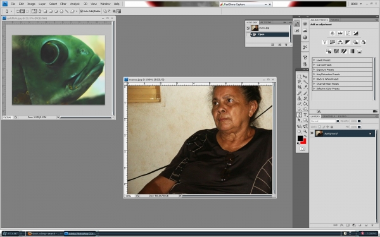Add an Exposure adjustment
This screenshot has width=380, height=237.
(356, 33)
